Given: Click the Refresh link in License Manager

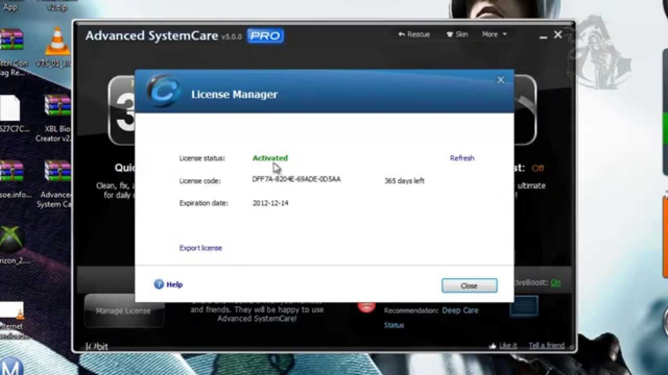Looking at the screenshot, I should coord(462,158).
